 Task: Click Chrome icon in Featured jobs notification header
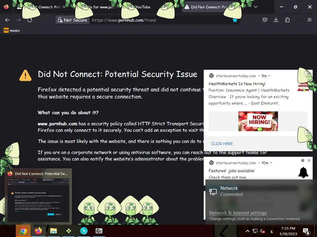[x=211, y=163]
